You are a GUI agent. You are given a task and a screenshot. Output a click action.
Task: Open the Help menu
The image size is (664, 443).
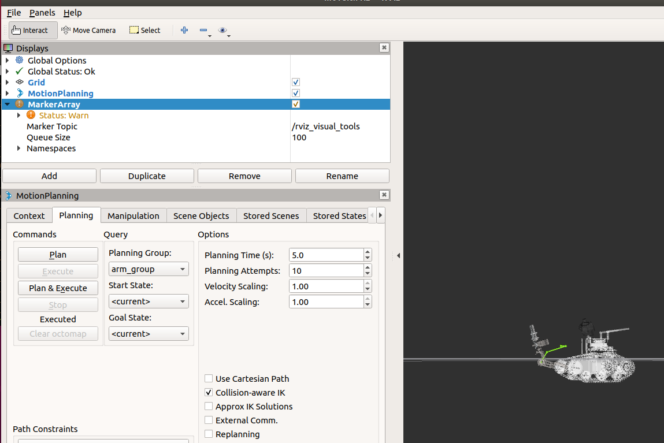click(x=72, y=13)
